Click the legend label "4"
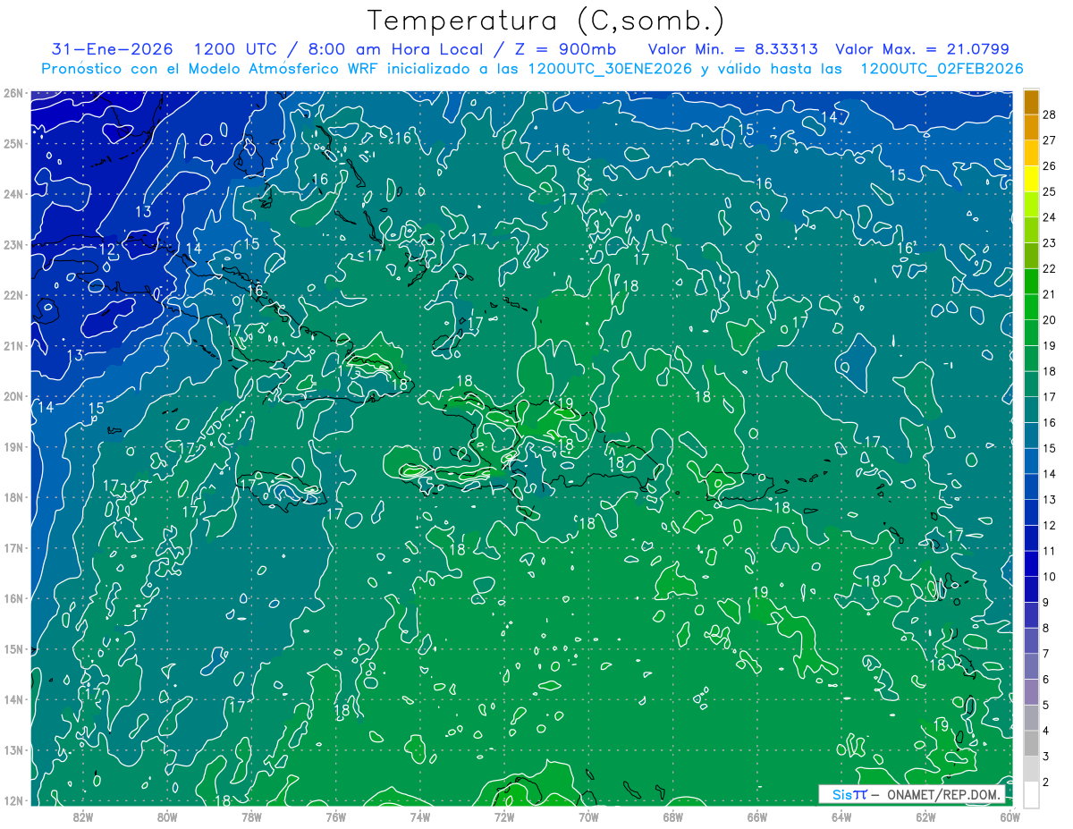This screenshot has height=829, width=1073. 1046,732
